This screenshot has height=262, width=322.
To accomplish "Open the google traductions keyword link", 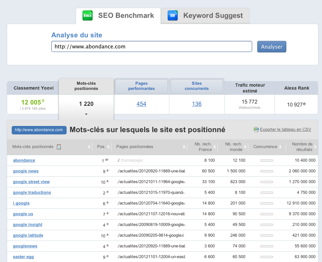I will pyautogui.click(x=32, y=193).
